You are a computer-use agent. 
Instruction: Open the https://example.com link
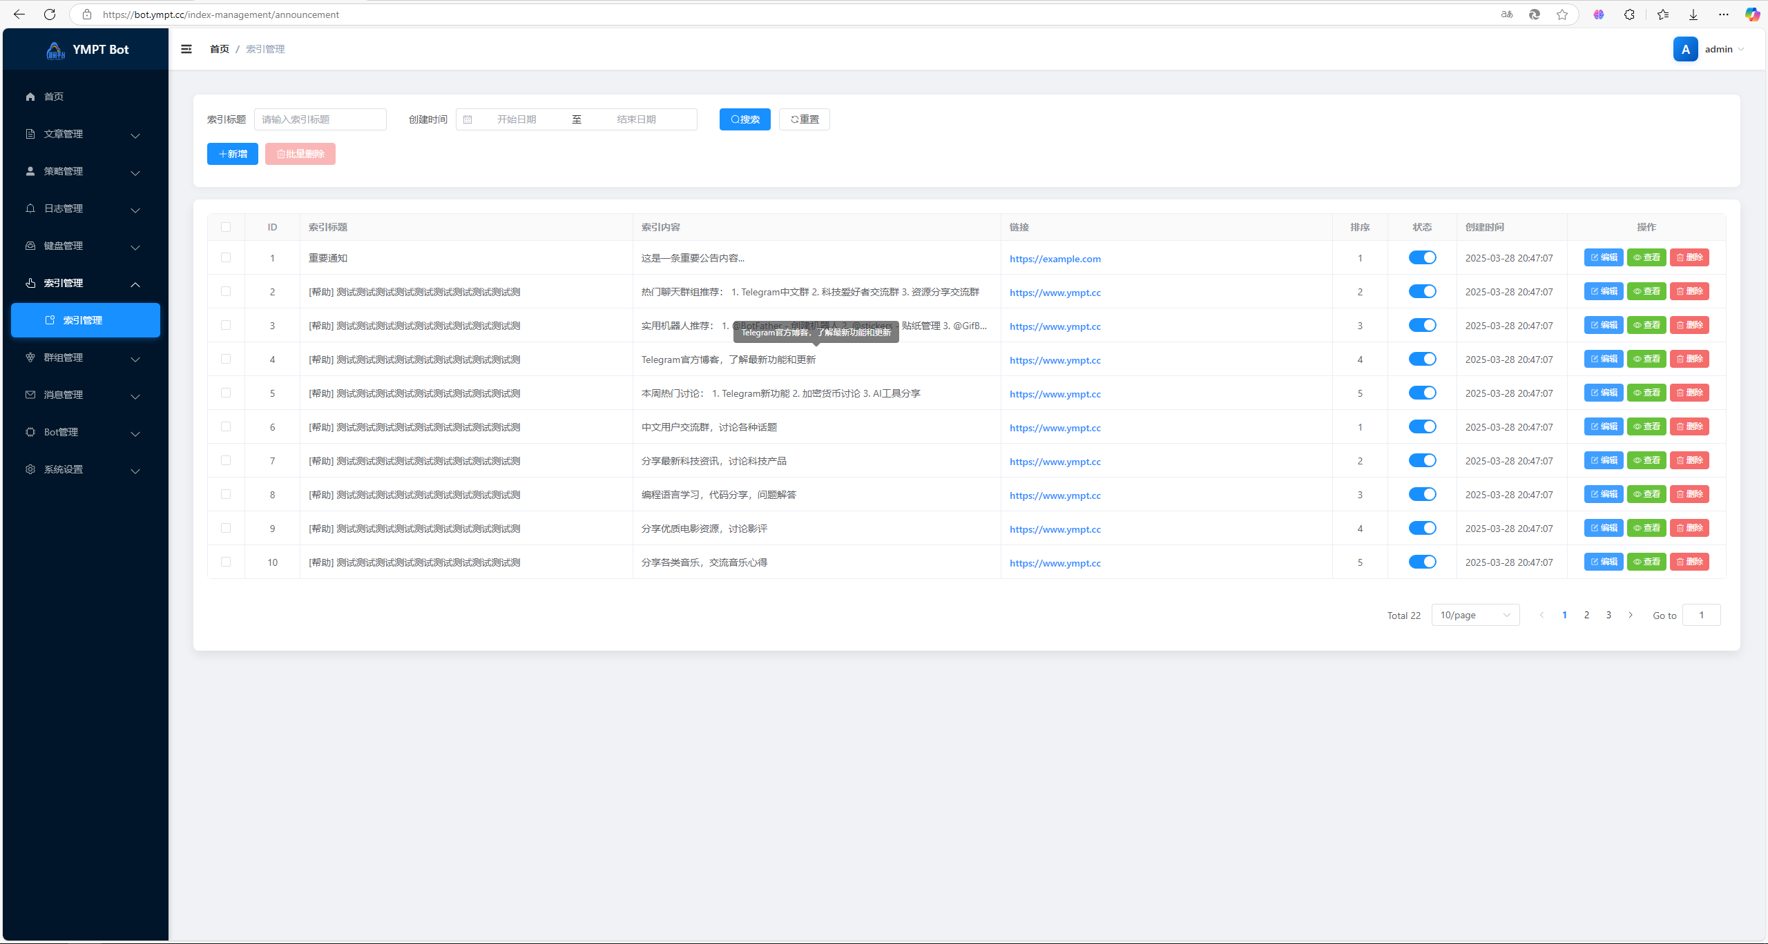pyautogui.click(x=1055, y=259)
